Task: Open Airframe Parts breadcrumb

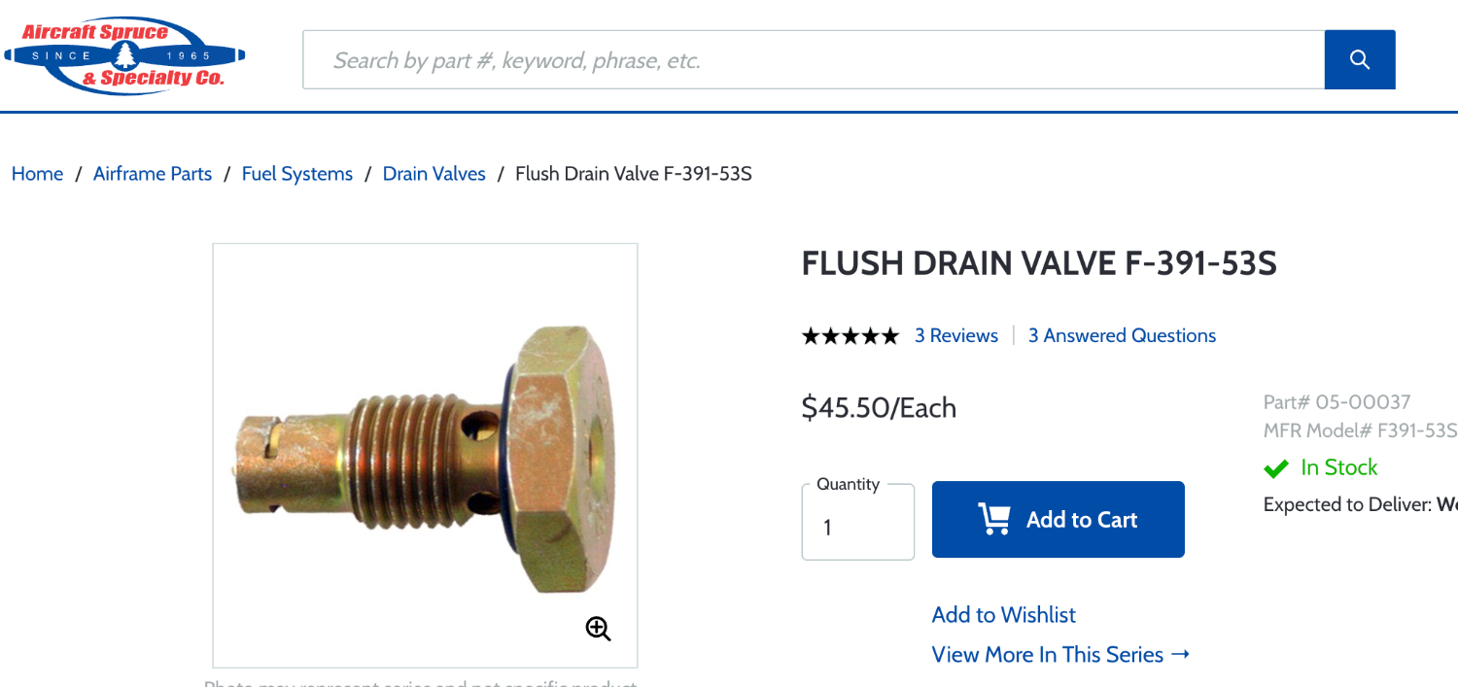Action: [153, 174]
